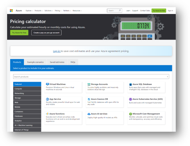Click Create a pay-as-you-go account
Screen dimensions: 190x146
click(x=46, y=33)
